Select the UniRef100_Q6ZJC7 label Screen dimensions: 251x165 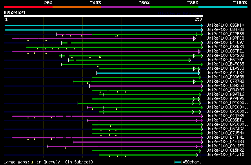tap(225, 129)
